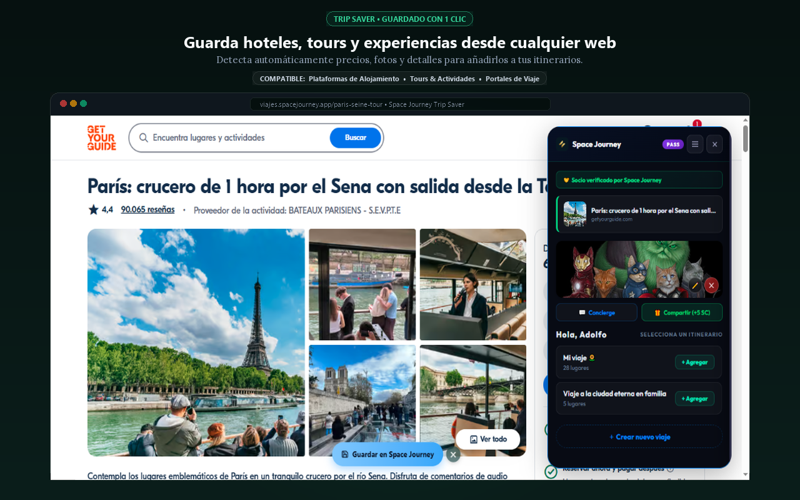Open the Space Journey panel hamburger menu
800x500 pixels.
(695, 144)
